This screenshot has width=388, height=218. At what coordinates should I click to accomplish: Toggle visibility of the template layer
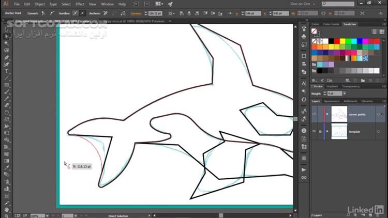[314, 132]
